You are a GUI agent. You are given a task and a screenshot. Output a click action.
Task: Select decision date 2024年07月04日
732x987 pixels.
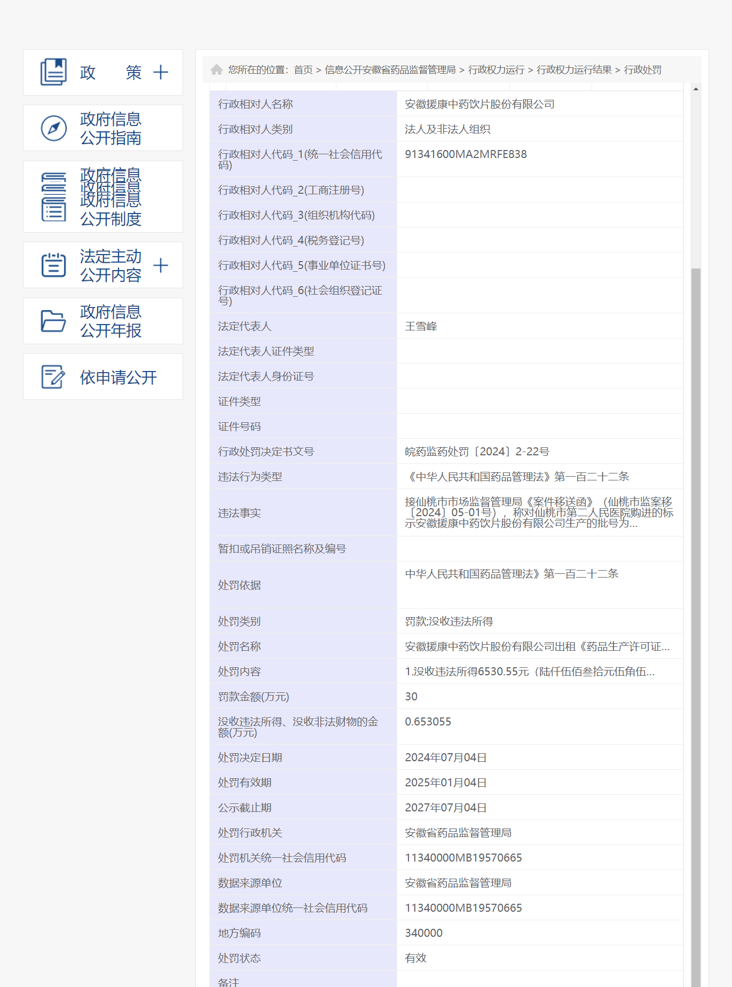[x=446, y=757]
